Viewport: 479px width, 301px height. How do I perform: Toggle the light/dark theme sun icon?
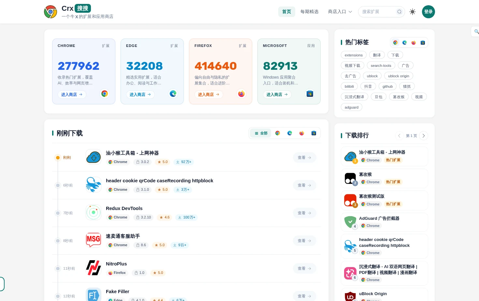click(413, 12)
